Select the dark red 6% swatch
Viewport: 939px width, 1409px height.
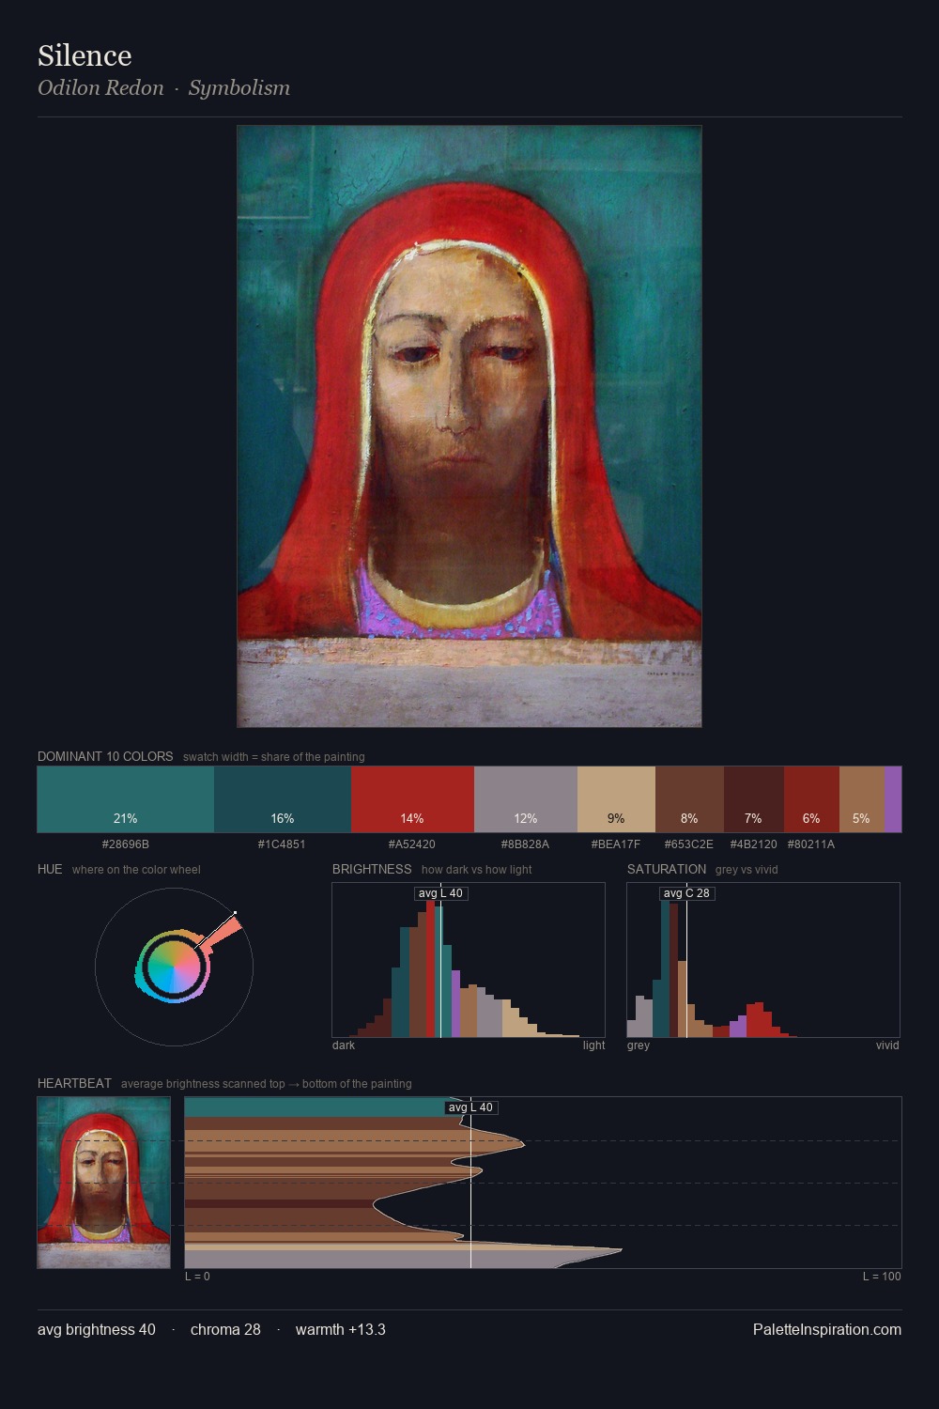811,799
